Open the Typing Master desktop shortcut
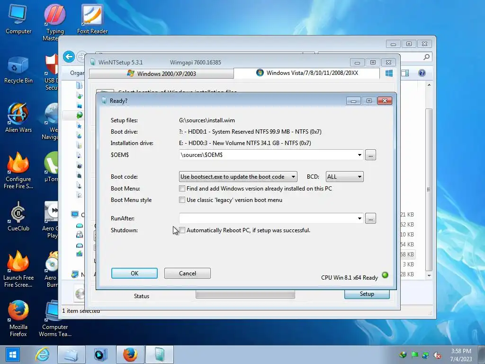 click(54, 22)
